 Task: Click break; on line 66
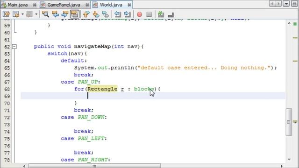pyautogui.click(x=84, y=75)
